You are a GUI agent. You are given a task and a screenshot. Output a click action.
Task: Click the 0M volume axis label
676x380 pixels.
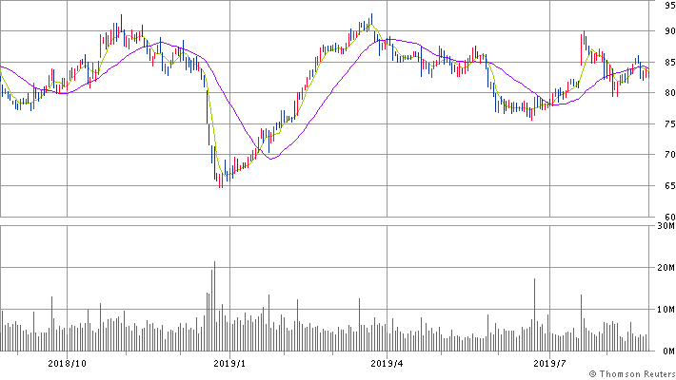tap(668, 351)
